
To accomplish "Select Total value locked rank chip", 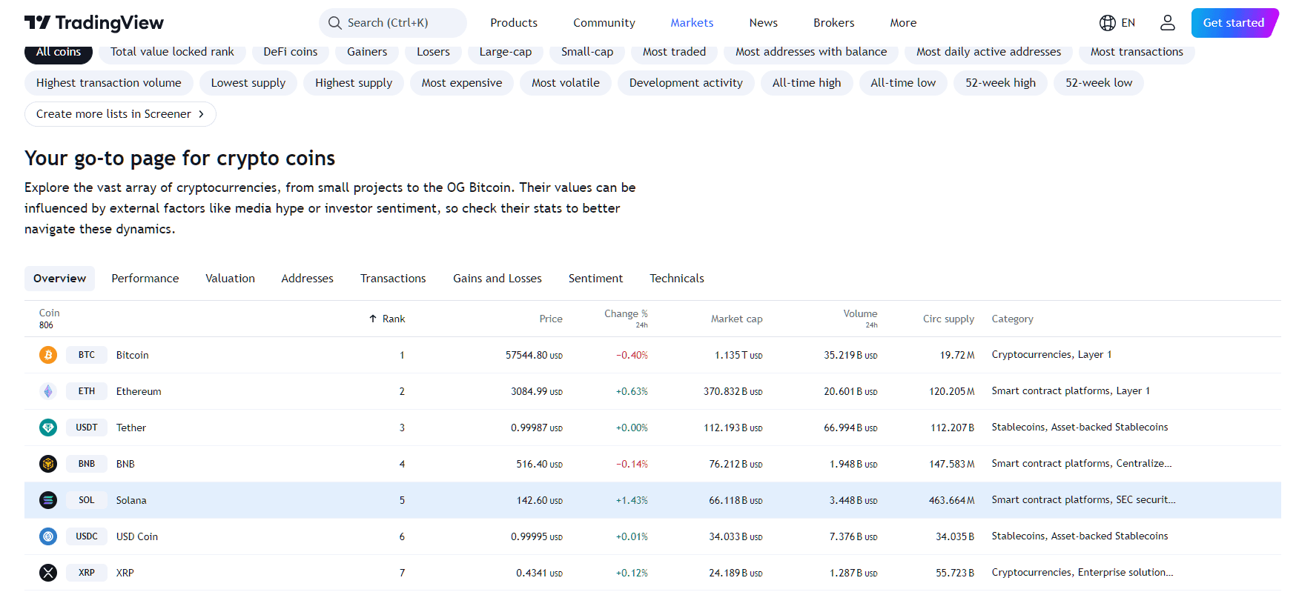I will [x=172, y=52].
